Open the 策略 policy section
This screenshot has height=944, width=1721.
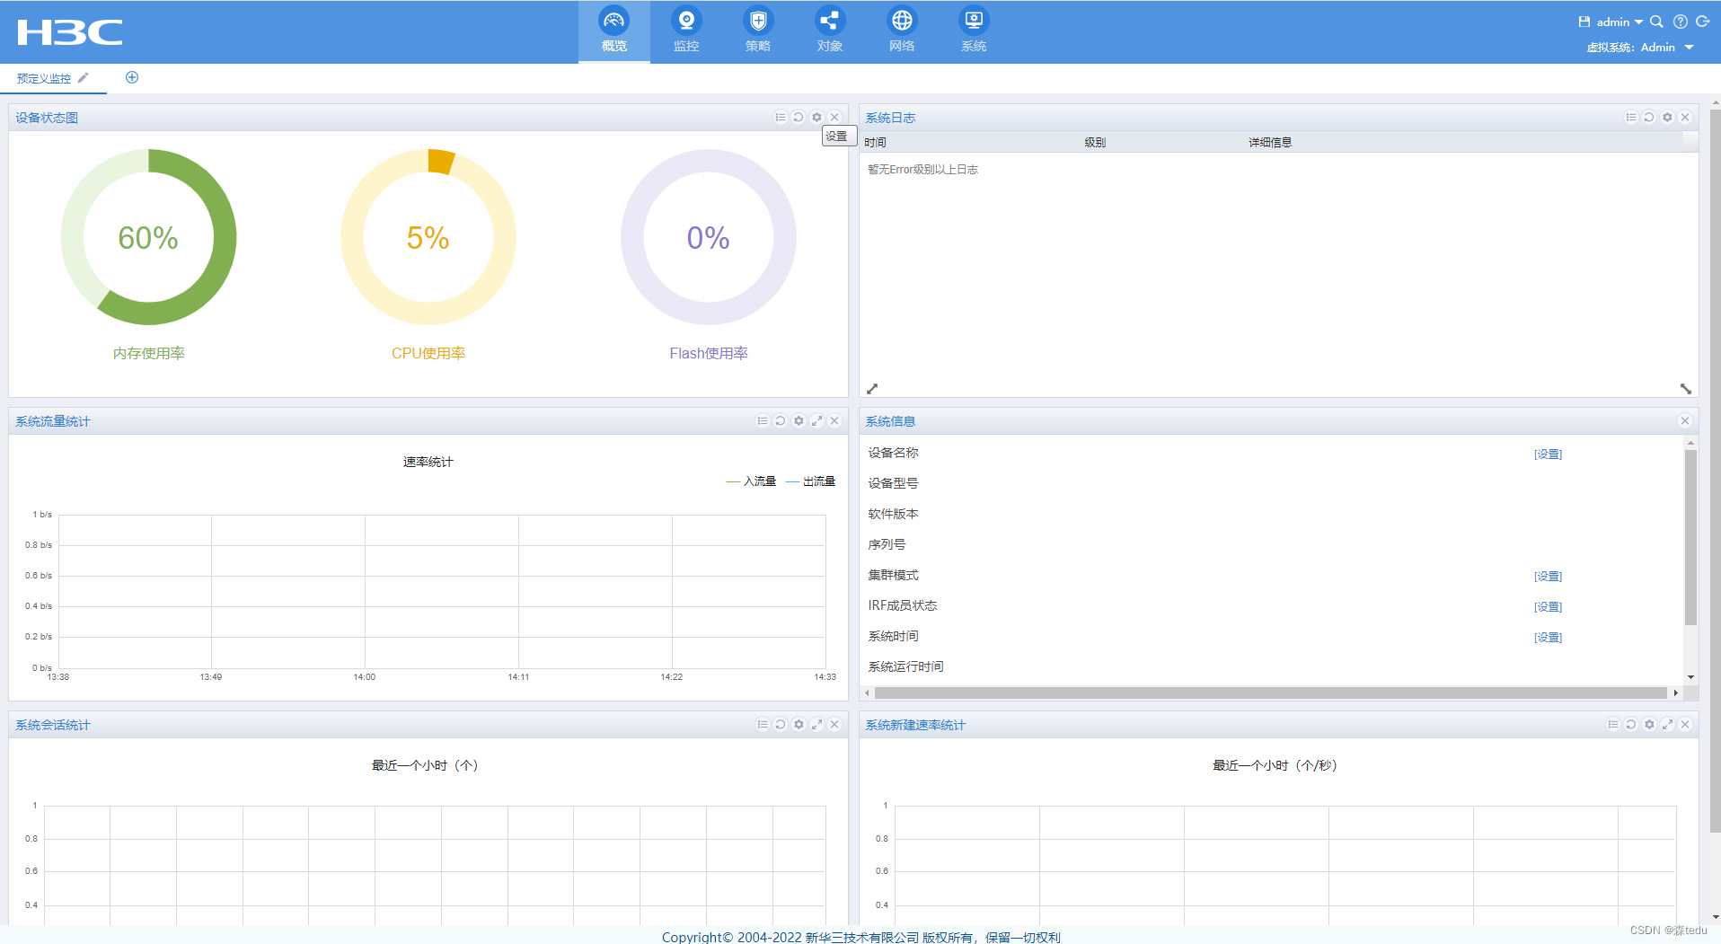click(x=758, y=31)
